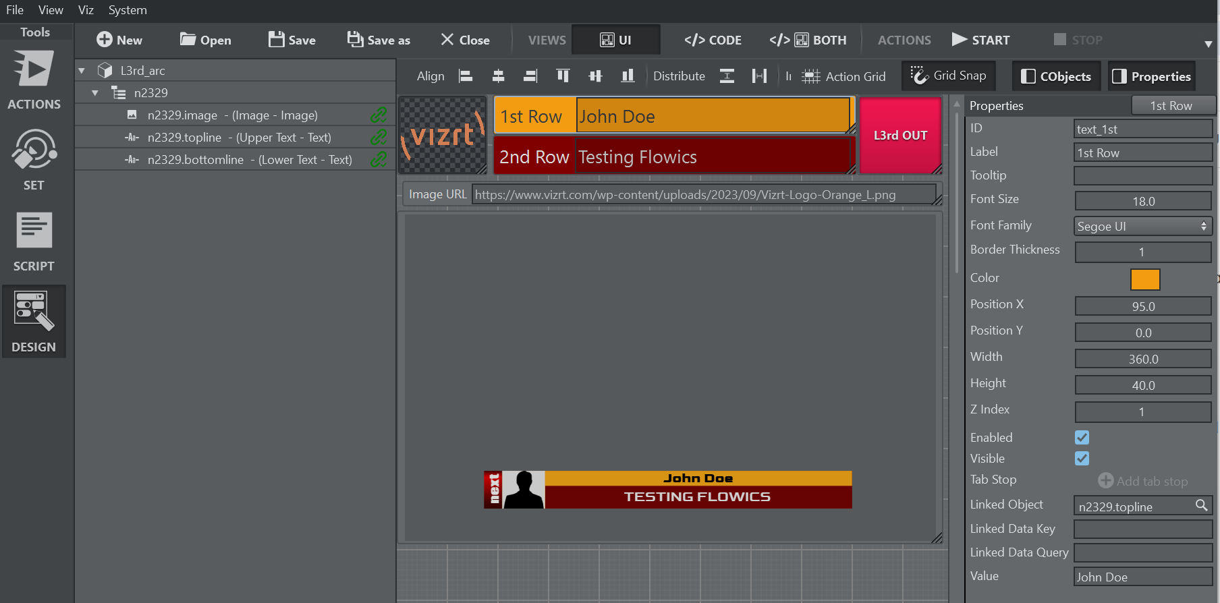This screenshot has height=603, width=1220.
Task: Click the align left edges icon
Action: (x=466, y=76)
